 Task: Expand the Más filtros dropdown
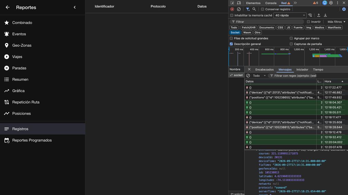pyautogui.click(x=336, y=22)
